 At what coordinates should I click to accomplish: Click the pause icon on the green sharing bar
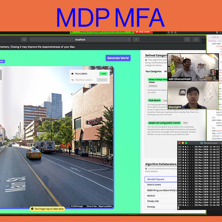coord(131,32)
